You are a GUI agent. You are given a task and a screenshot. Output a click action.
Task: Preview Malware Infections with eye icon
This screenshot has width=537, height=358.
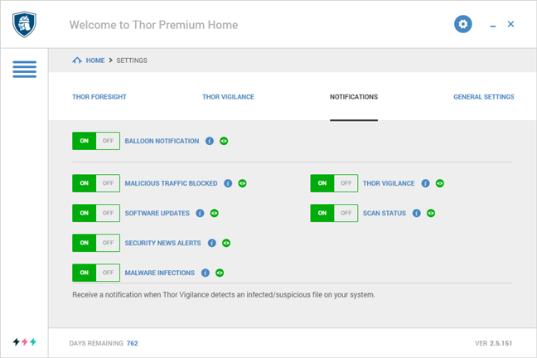tap(220, 273)
